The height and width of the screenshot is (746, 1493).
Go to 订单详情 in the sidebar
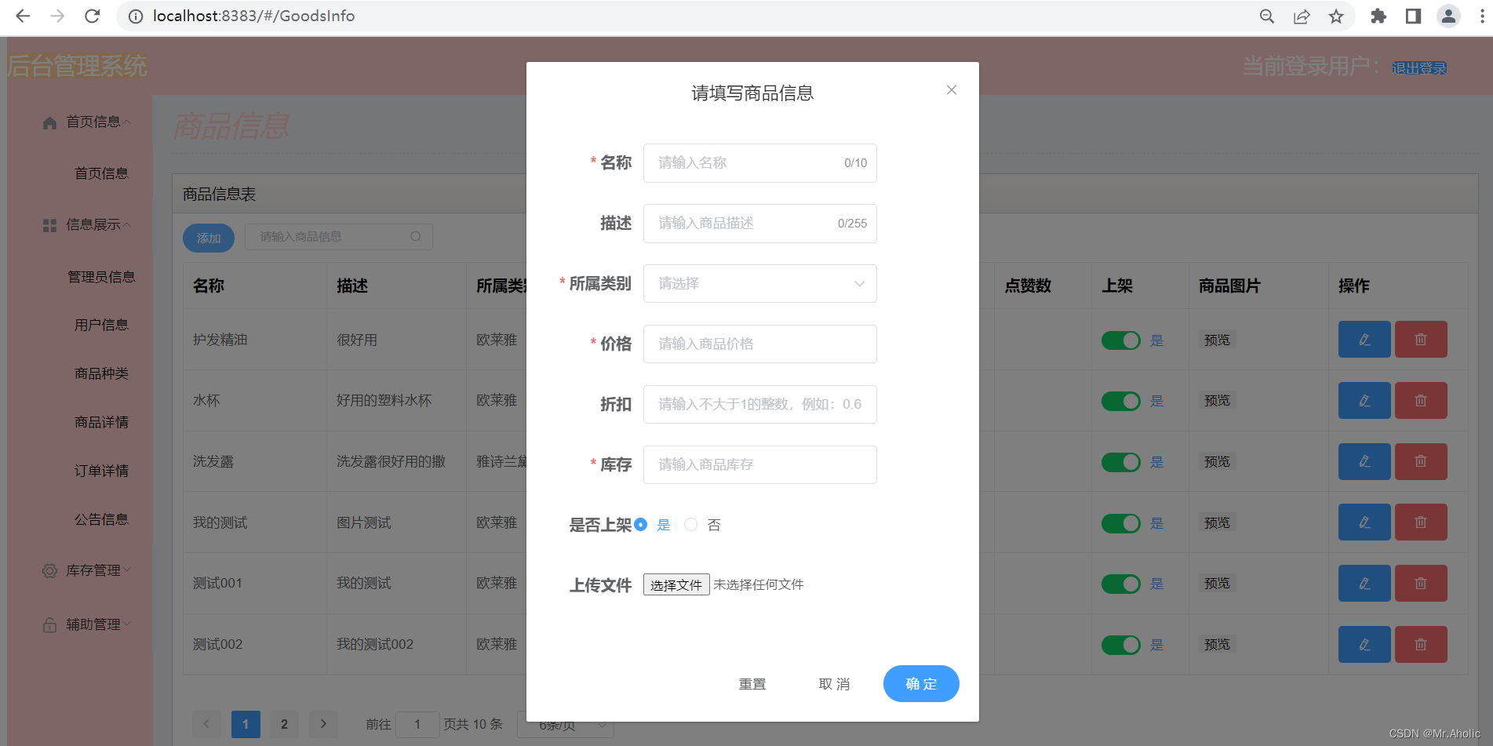102,470
